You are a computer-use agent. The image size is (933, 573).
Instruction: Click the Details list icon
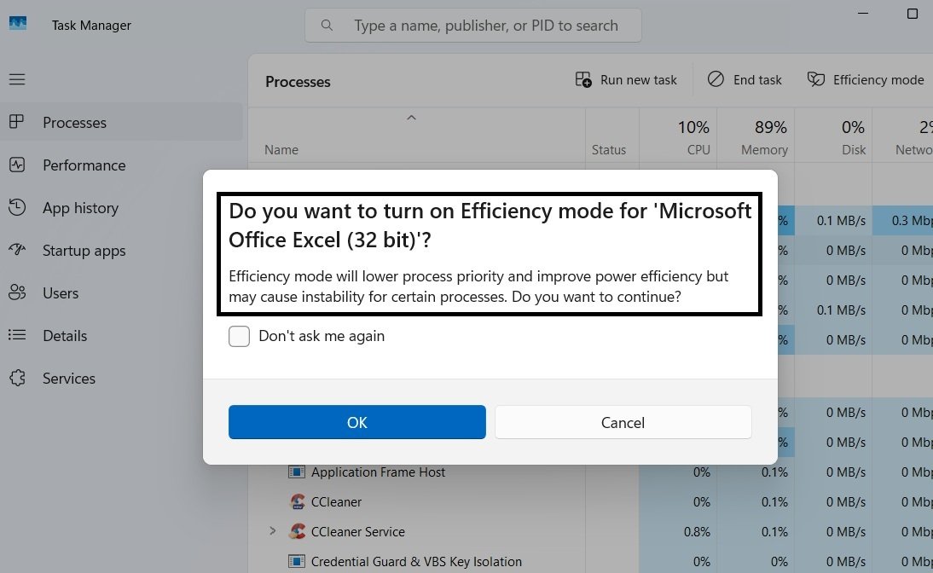(x=17, y=335)
